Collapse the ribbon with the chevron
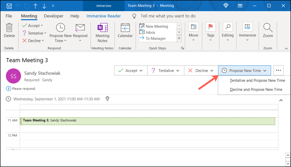The width and height of the screenshot is (291, 167). pyautogui.click(x=286, y=49)
